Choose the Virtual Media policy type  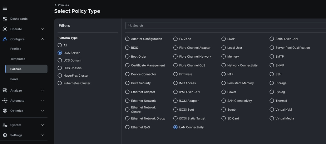click(x=272, y=118)
